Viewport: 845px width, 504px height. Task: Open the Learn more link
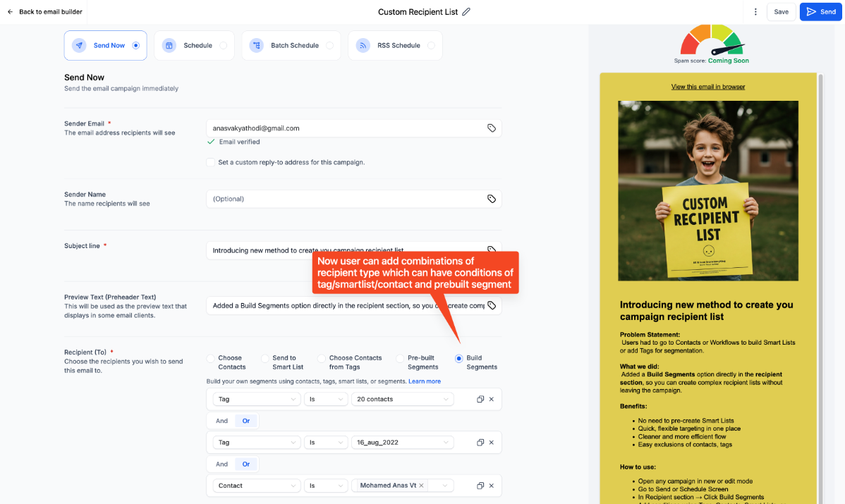[x=424, y=381]
